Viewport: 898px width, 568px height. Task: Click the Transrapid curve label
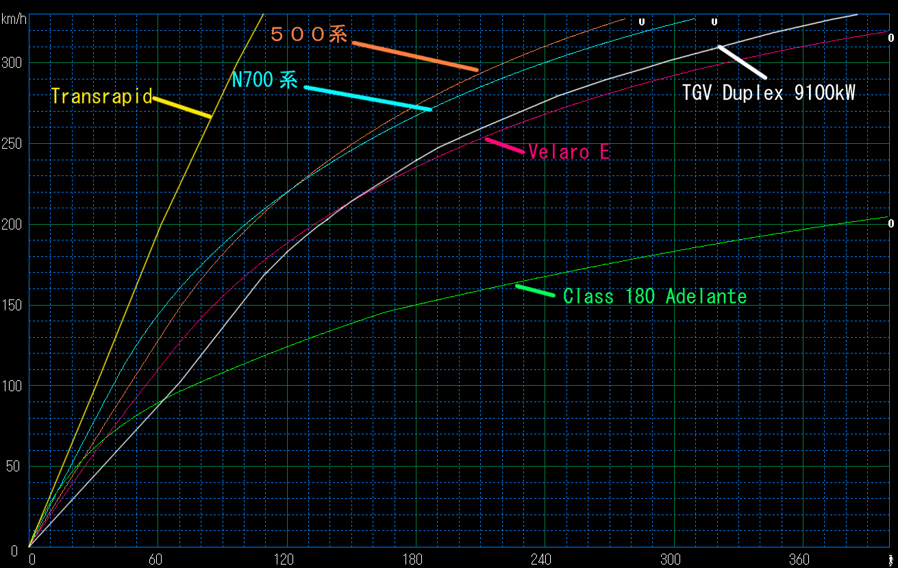click(x=101, y=96)
